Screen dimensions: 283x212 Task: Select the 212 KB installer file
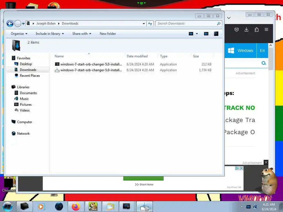133,64
